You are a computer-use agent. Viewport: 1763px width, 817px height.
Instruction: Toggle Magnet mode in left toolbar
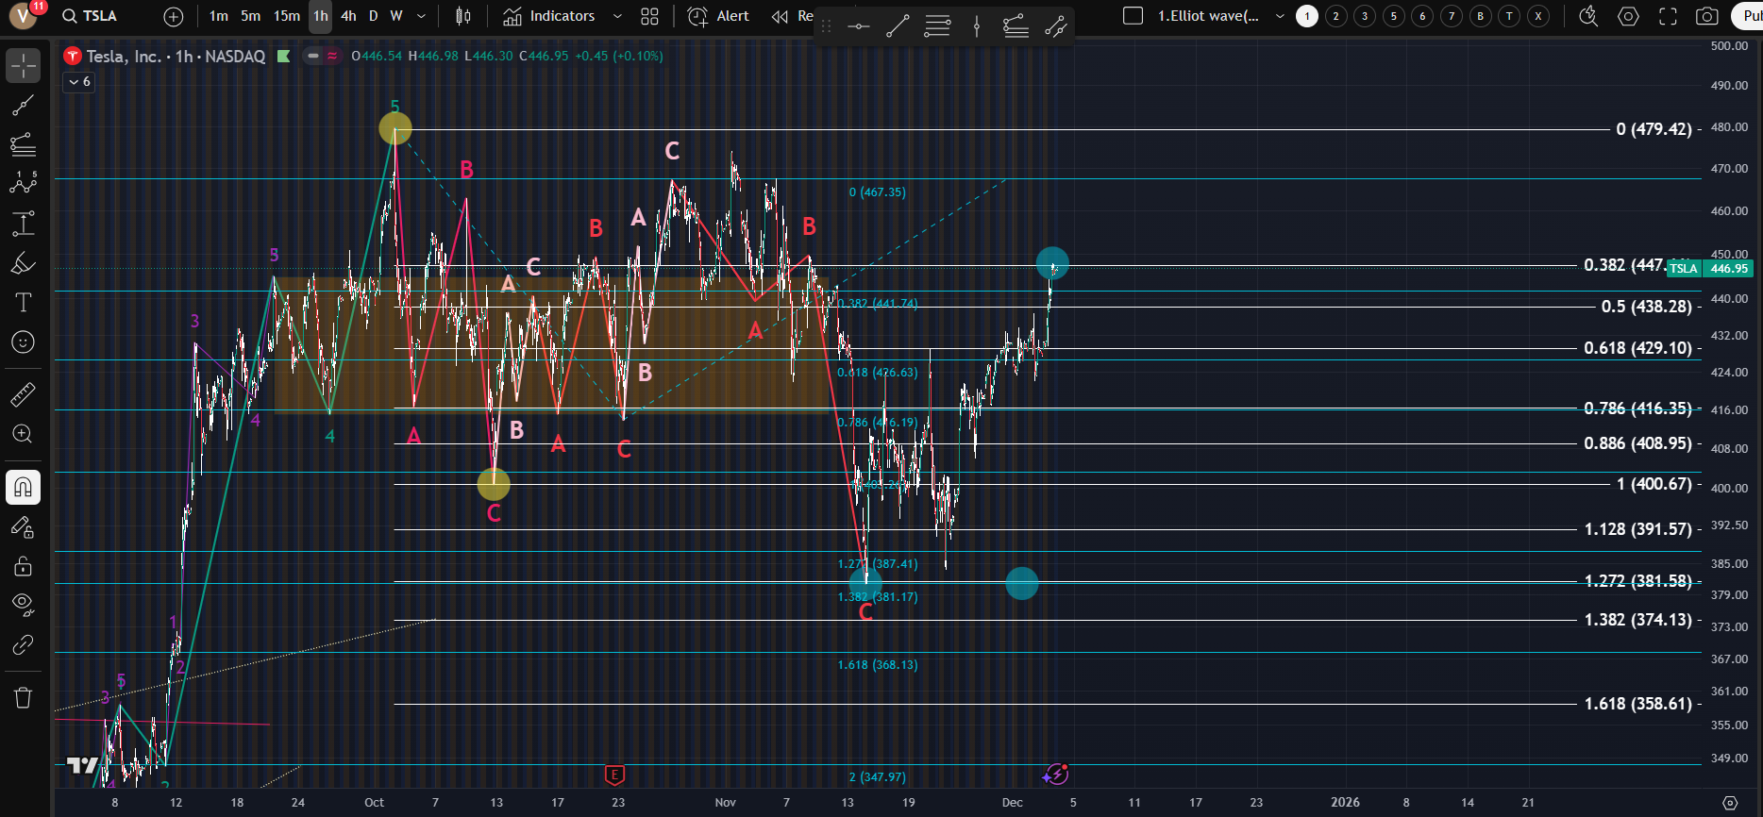(23, 488)
